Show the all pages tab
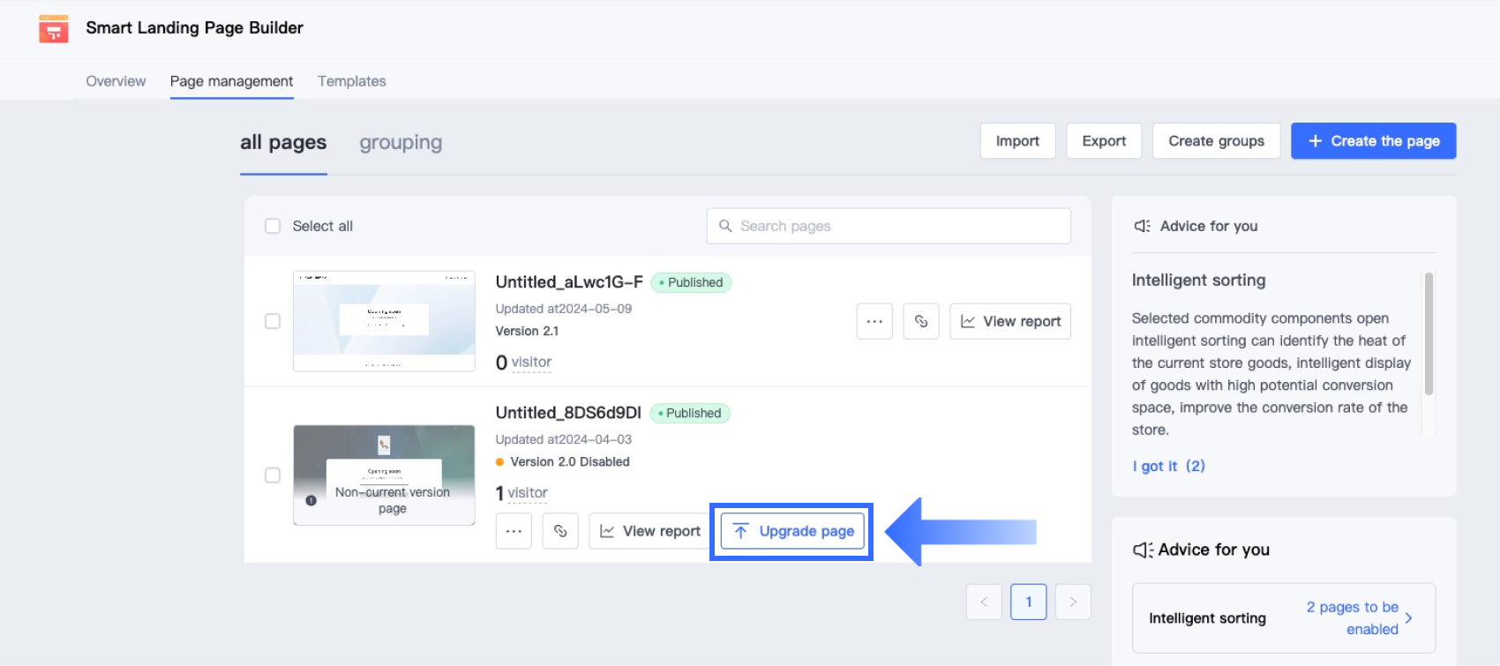The image size is (1500, 666). (x=283, y=142)
